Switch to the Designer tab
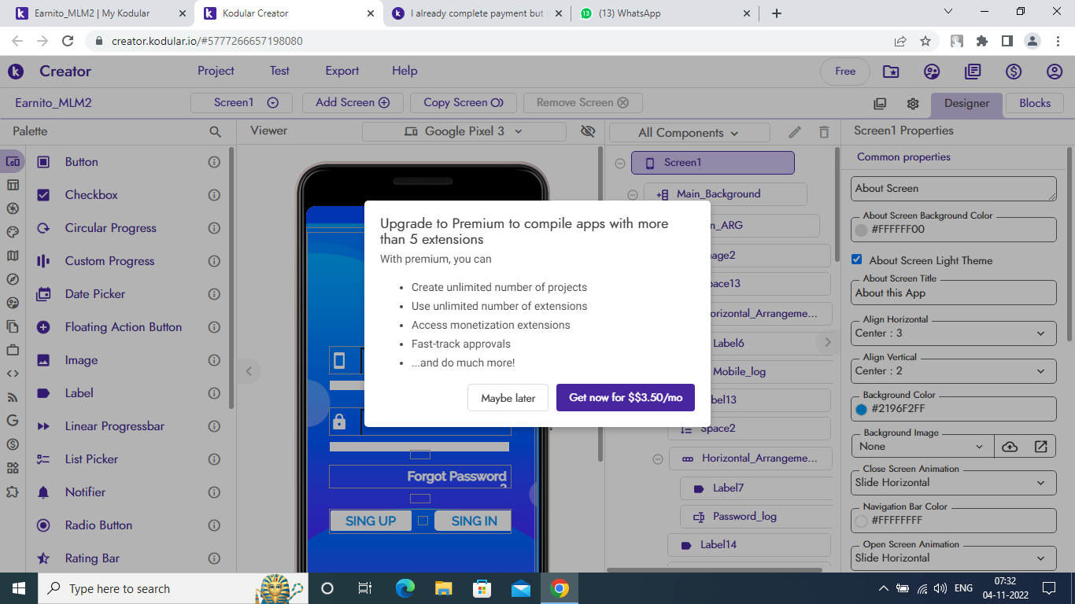The height and width of the screenshot is (604, 1075). click(x=967, y=104)
